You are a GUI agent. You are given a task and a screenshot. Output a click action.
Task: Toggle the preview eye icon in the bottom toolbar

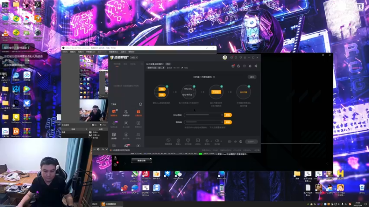tap(235, 142)
